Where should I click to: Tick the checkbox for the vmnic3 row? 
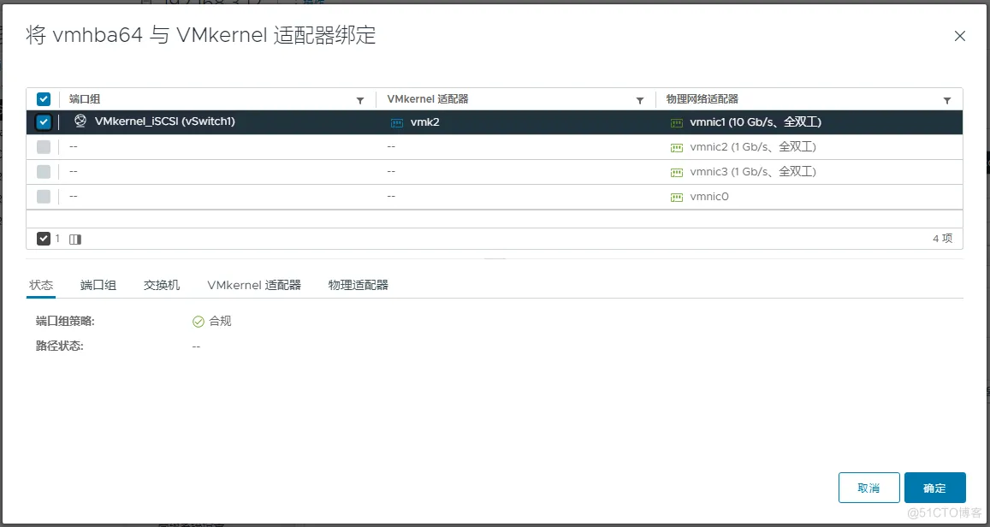coord(44,172)
